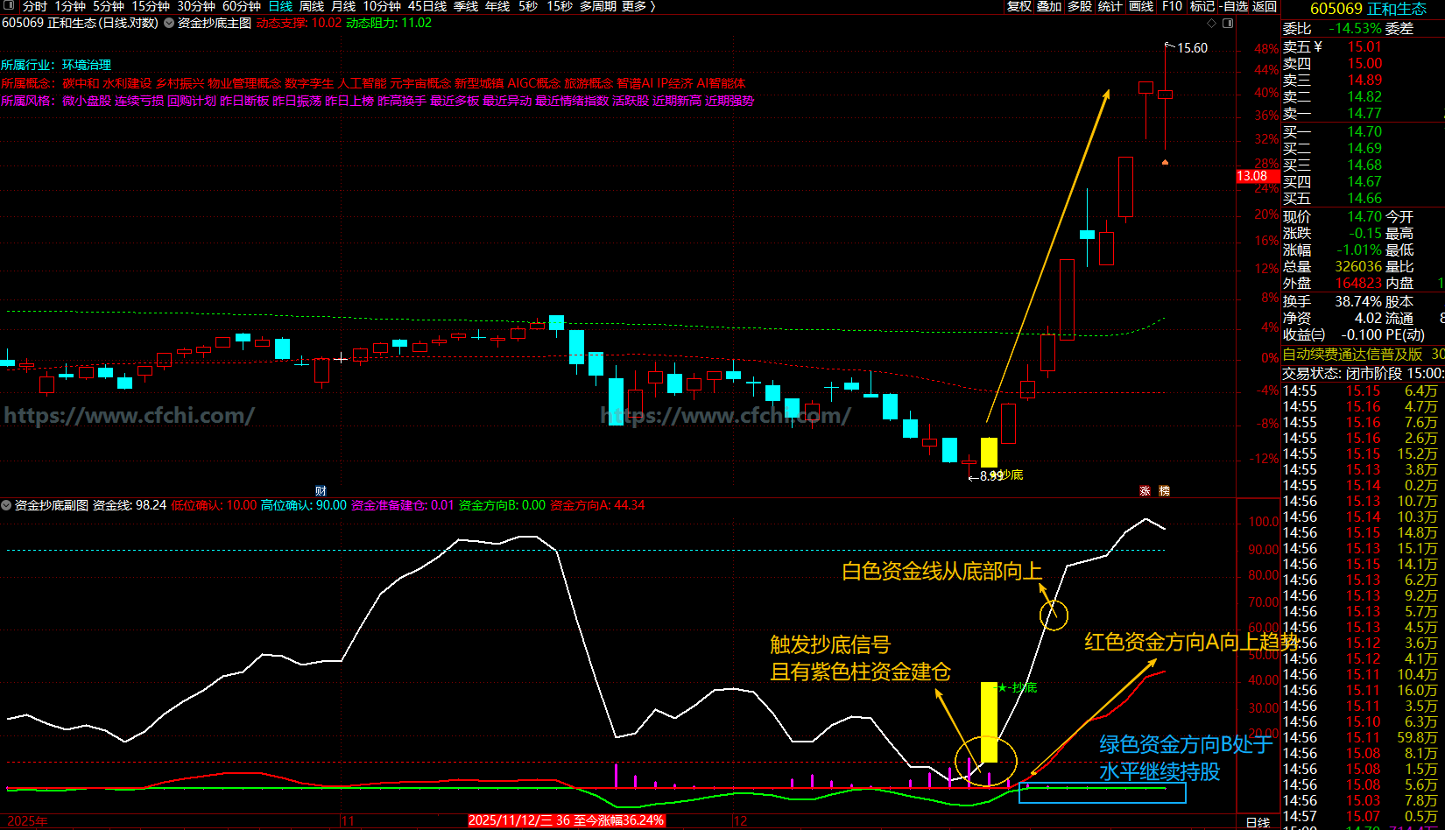Image resolution: width=1445 pixels, height=830 pixels.
Task: Click the 605069 正和生态 title in quote panel
Action: pyautogui.click(x=1368, y=9)
